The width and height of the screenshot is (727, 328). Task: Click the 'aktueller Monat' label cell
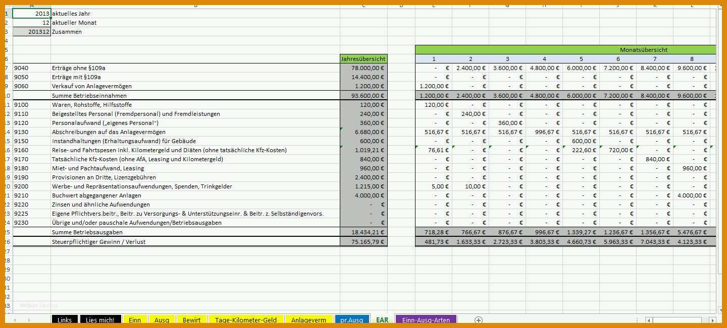click(x=74, y=23)
